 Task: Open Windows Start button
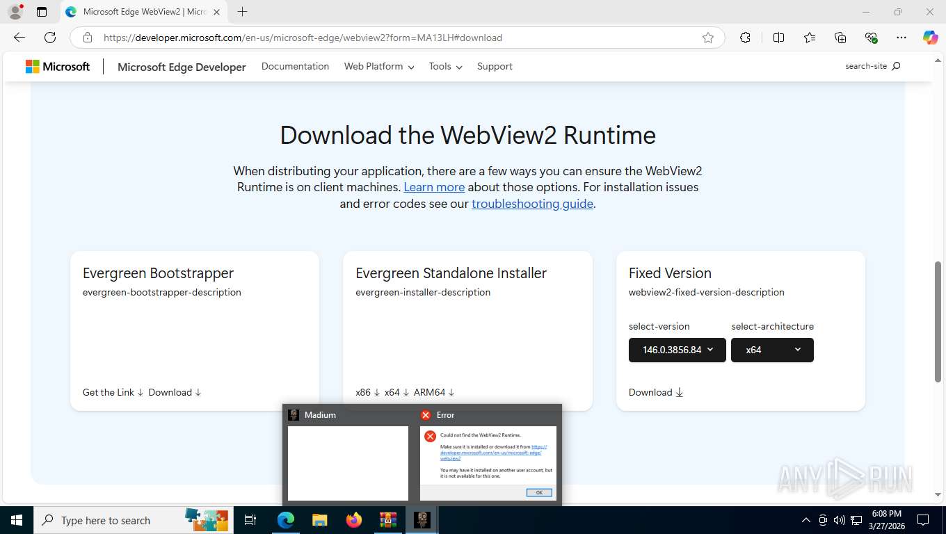click(16, 520)
